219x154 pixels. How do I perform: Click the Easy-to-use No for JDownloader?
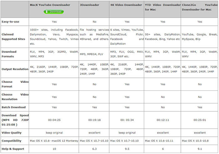[x=94, y=22]
